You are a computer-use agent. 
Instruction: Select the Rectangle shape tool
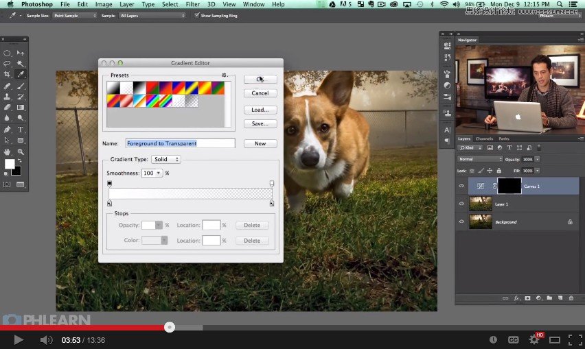[21, 141]
